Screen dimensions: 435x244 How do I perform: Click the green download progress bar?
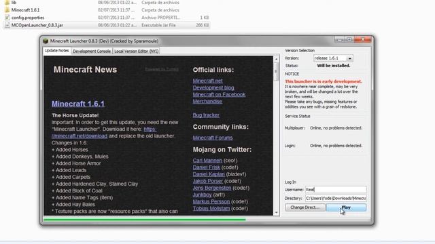tap(145, 220)
